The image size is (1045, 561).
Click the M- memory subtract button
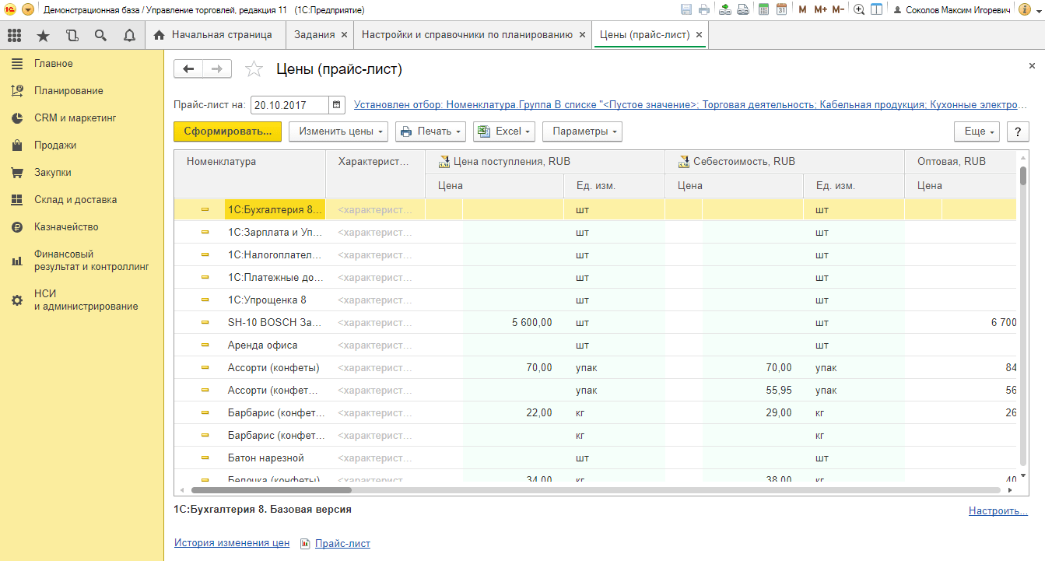coord(838,10)
